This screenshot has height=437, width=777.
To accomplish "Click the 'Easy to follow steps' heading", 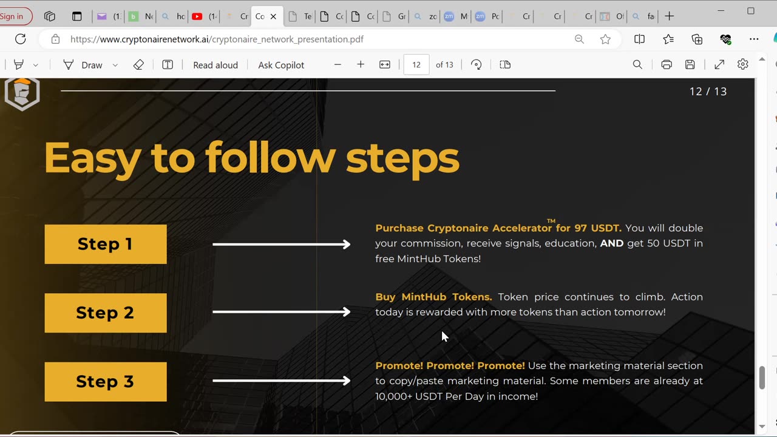I will 251,158.
